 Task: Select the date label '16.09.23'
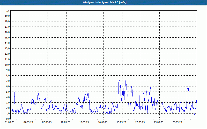pyautogui.click(x=102, y=122)
